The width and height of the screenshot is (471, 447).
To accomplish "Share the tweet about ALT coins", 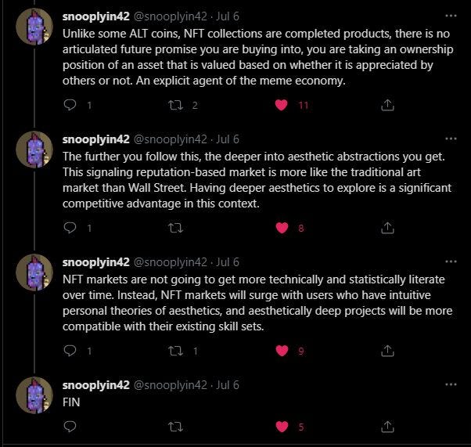I will pos(387,105).
